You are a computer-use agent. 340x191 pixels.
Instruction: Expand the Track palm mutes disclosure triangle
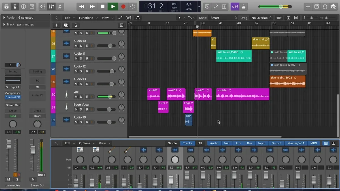click(4, 24)
